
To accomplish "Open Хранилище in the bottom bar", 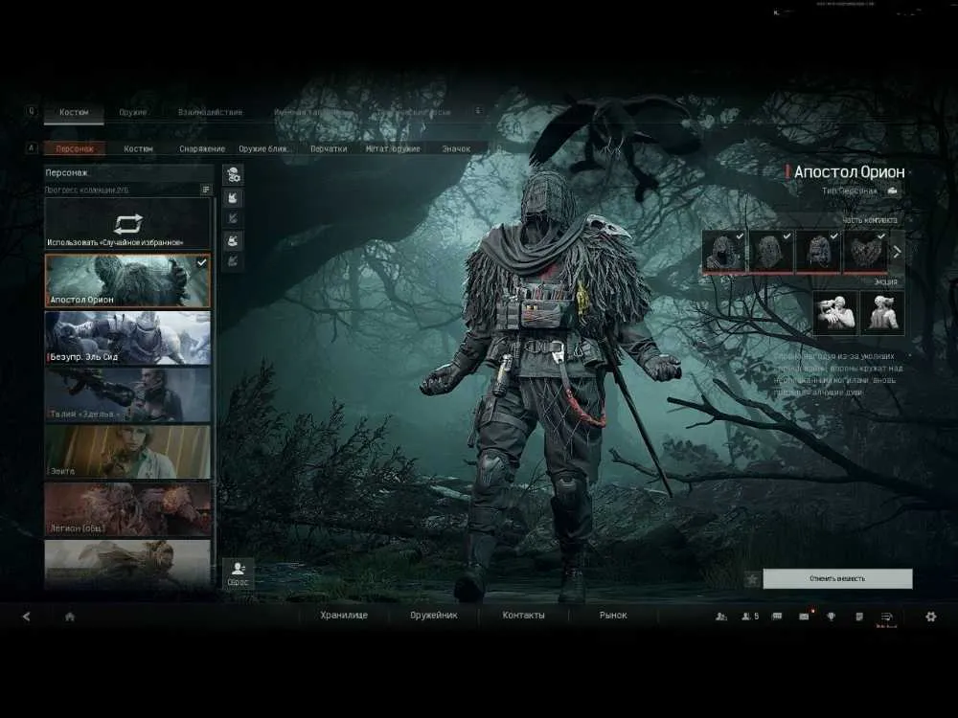I will click(x=344, y=616).
